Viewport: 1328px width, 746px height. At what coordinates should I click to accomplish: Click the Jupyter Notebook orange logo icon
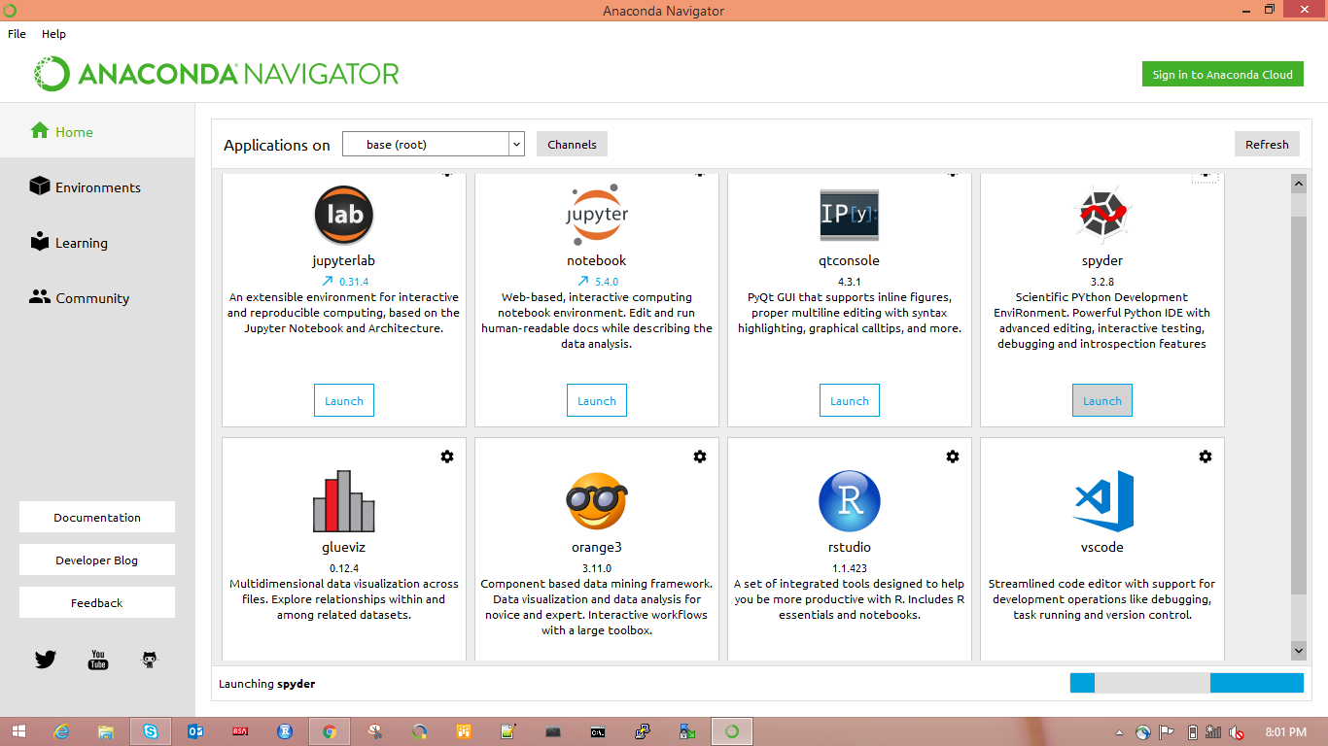(x=596, y=215)
